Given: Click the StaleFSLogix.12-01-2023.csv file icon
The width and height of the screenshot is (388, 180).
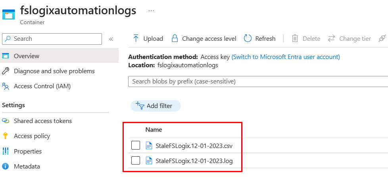Looking at the screenshot, I should (149, 146).
